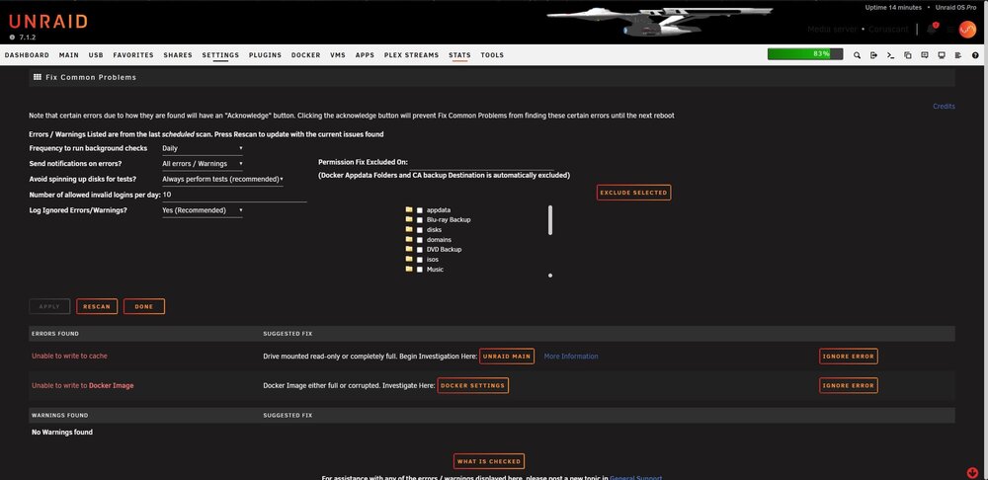
Task: Click Ignore Error for Docker Image error
Action: [848, 385]
